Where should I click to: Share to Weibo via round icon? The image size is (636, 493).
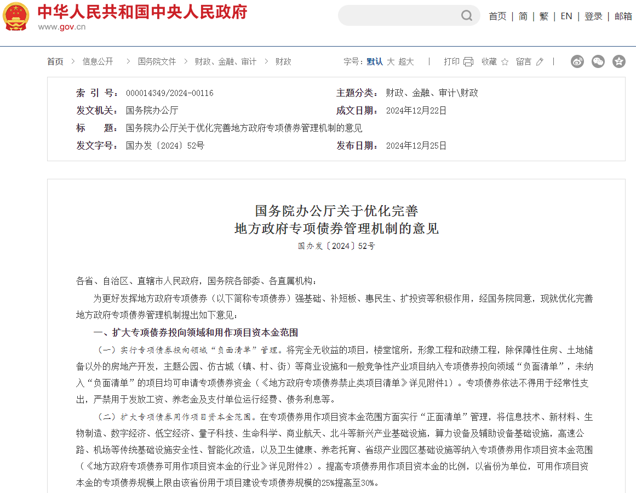(577, 61)
